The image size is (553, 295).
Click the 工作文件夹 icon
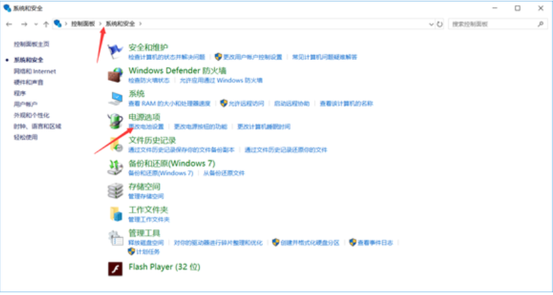click(115, 213)
